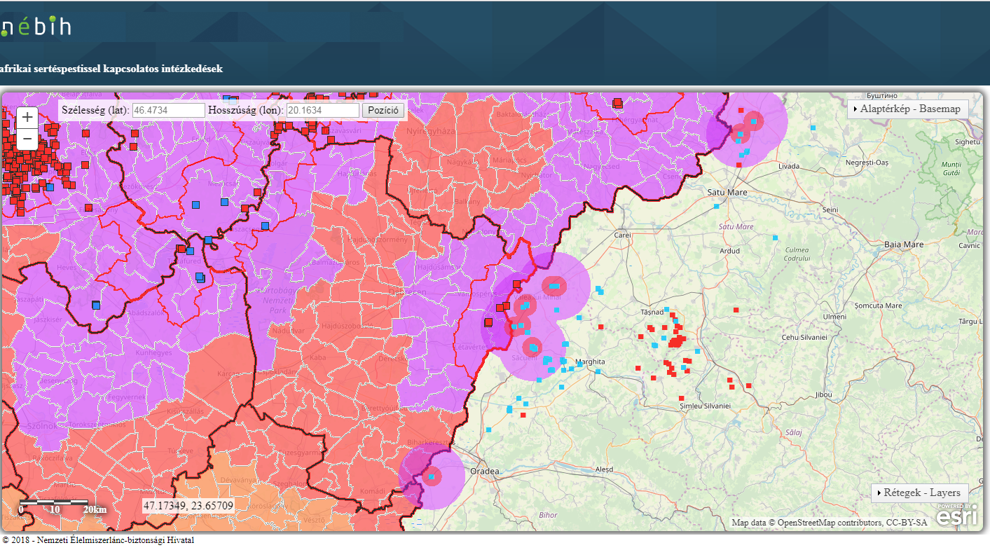Select the blue square marker near Heves
The image size is (990, 550).
96,305
